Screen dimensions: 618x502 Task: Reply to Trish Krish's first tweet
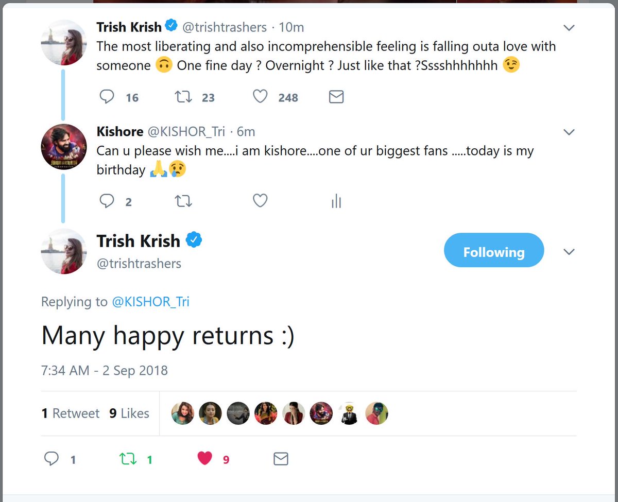(x=107, y=97)
